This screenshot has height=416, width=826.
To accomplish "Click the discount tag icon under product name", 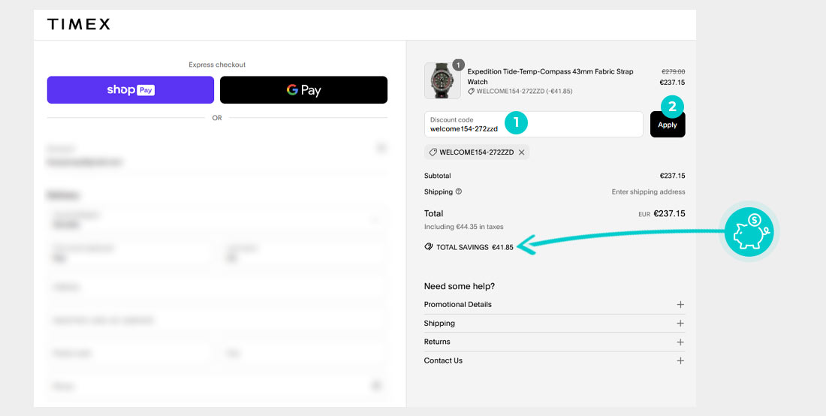I will click(471, 91).
